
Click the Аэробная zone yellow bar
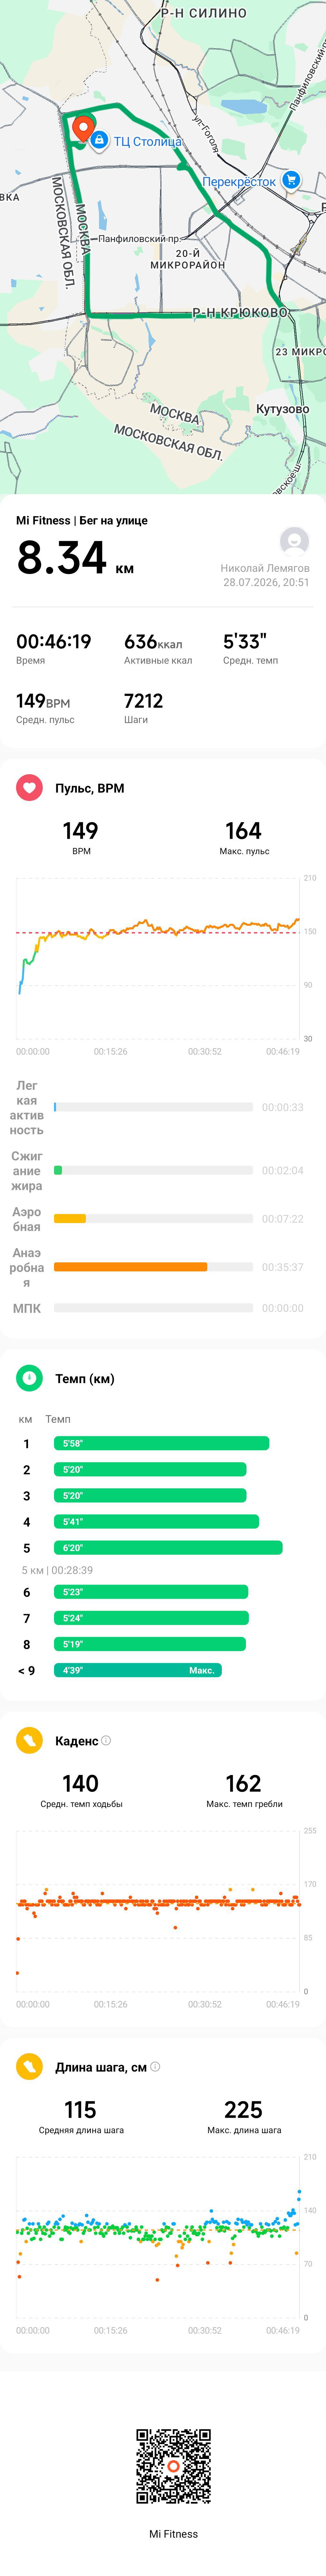pos(70,1218)
